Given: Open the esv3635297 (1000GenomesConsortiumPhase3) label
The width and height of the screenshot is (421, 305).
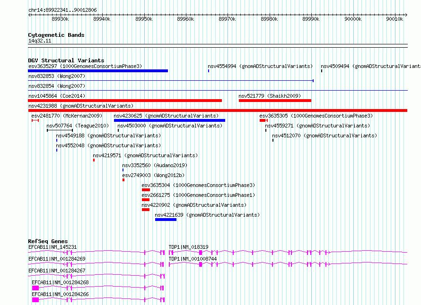Looking at the screenshot, I should click(85, 66).
